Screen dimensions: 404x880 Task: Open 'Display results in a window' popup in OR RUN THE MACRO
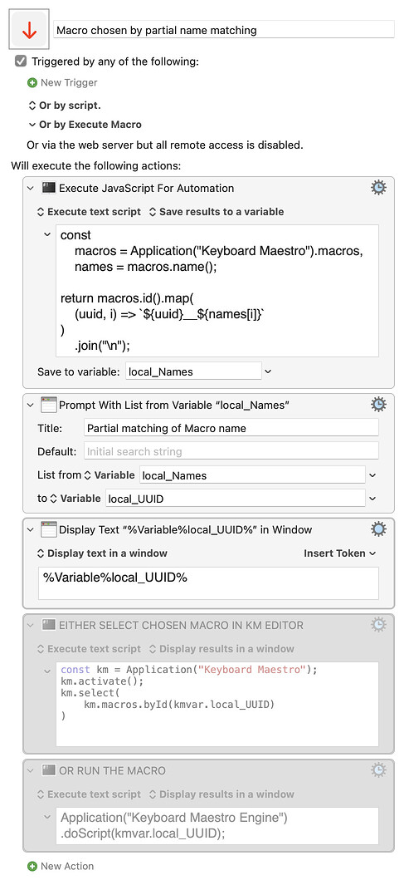pos(221,794)
